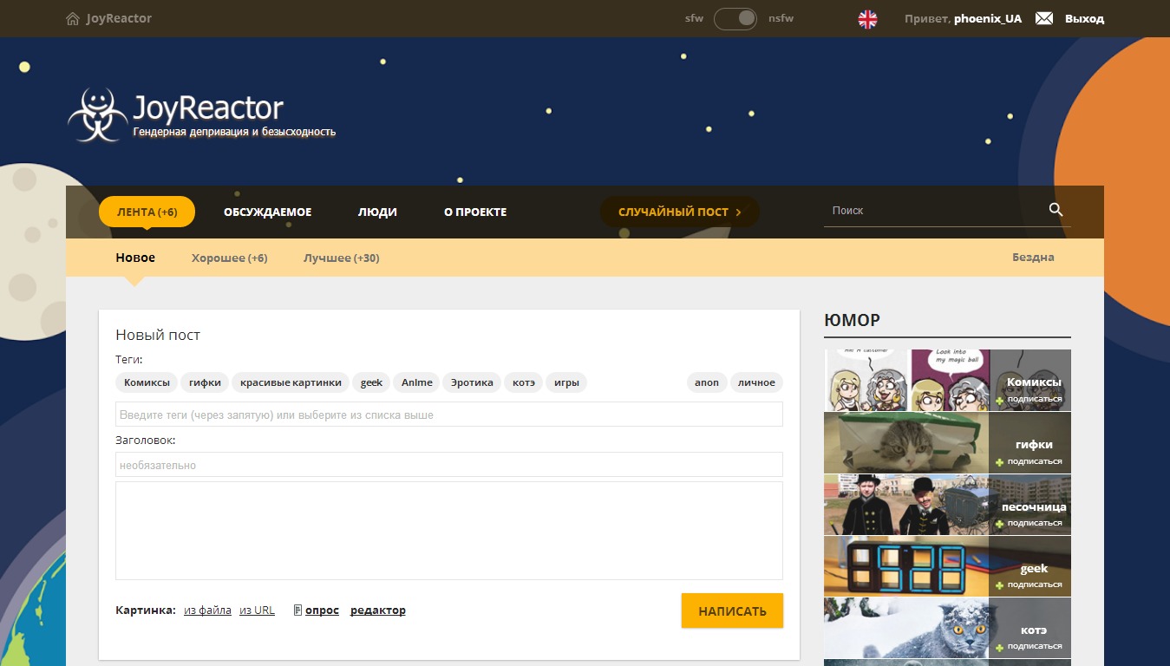Switch to the Хорошее (+6) tab
Image resolution: width=1170 pixels, height=666 pixels.
click(x=228, y=258)
